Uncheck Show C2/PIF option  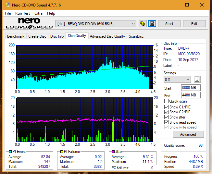pos(166,112)
